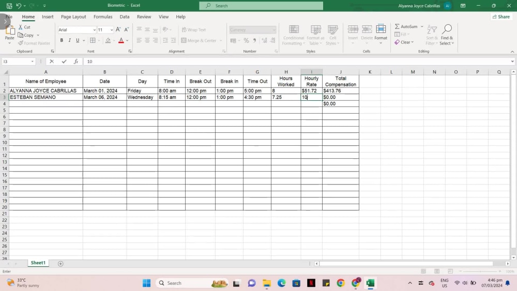Click Conditional Formatting
517x291 pixels.
(293, 35)
